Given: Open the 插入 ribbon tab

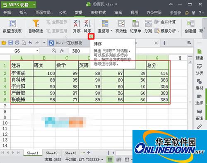Looking at the screenshot, I should tap(23, 12).
